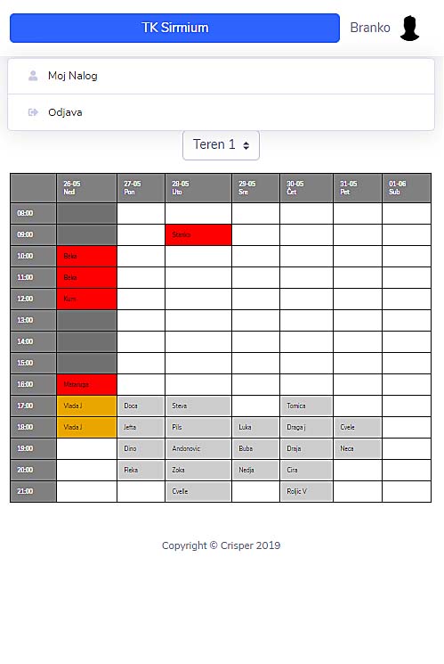Click the red Melanija slot at 16:00
This screenshot has height=664, width=444.
tap(86, 384)
